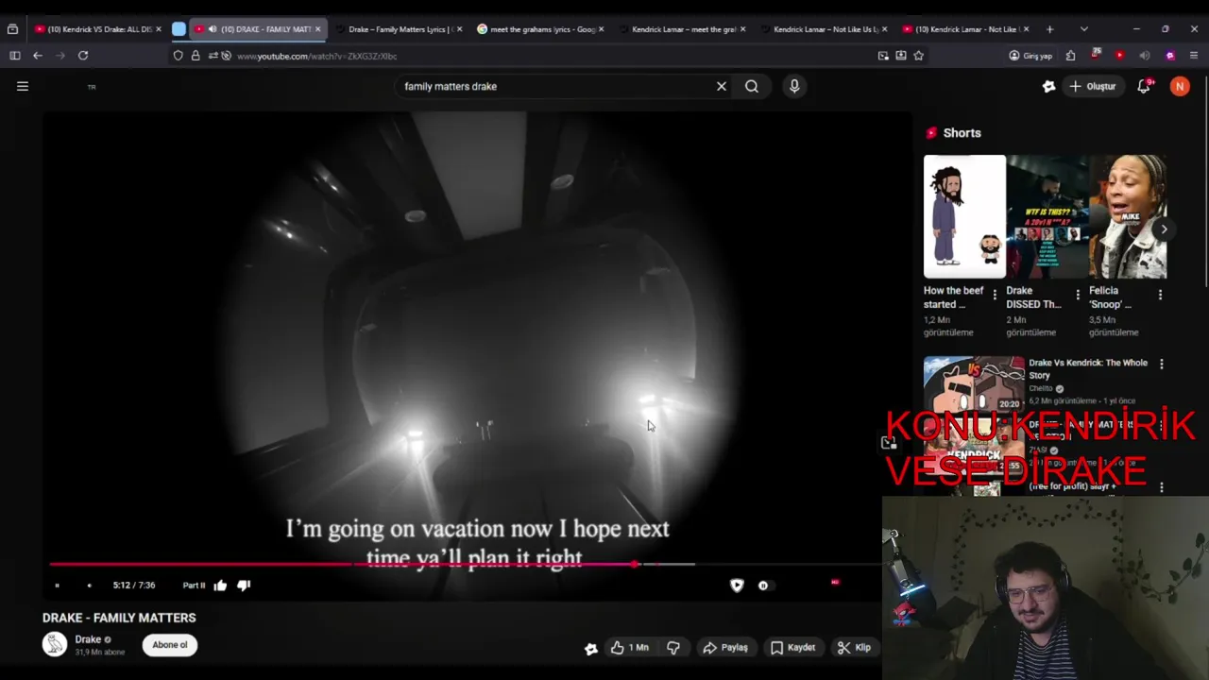1209x680 pixels.
Task: Open 'How the beef started' Short thumbnail
Action: coord(964,217)
